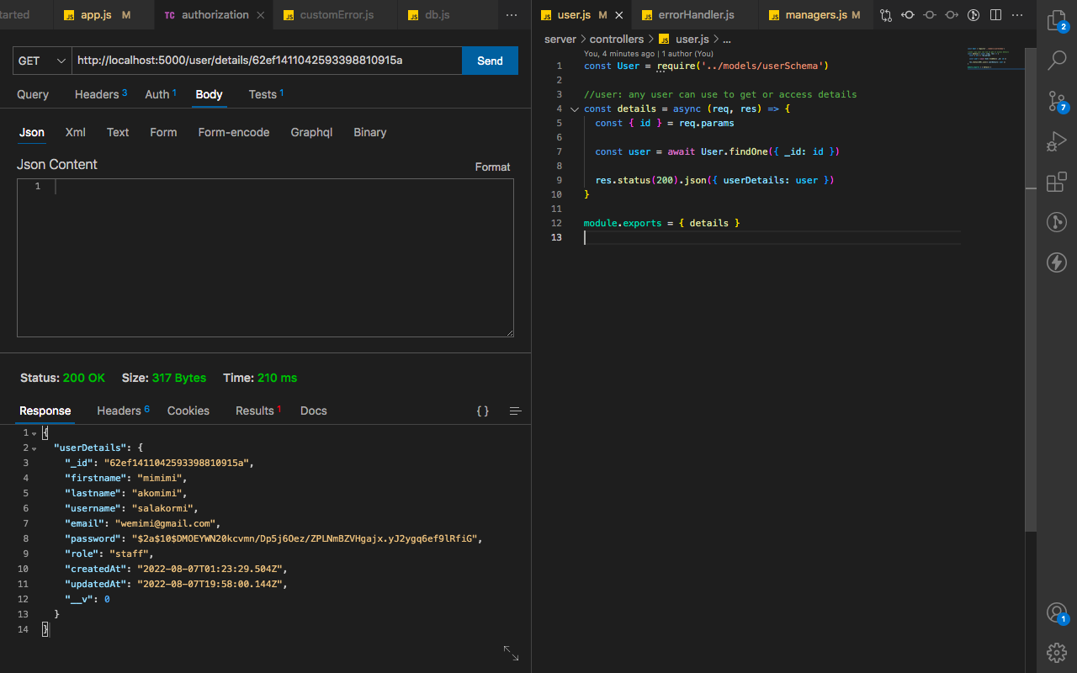Click the 'module.exports' line in user.js
The image size is (1077, 673).
[661, 224]
